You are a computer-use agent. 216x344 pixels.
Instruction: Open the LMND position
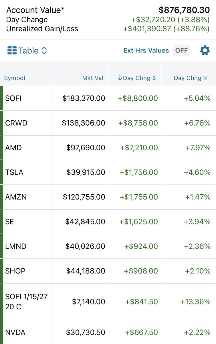[x=108, y=246]
